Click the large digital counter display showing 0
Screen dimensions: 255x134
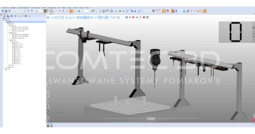point(235,32)
